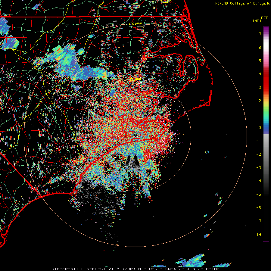Click the -1 value on the color scale

point(259,141)
